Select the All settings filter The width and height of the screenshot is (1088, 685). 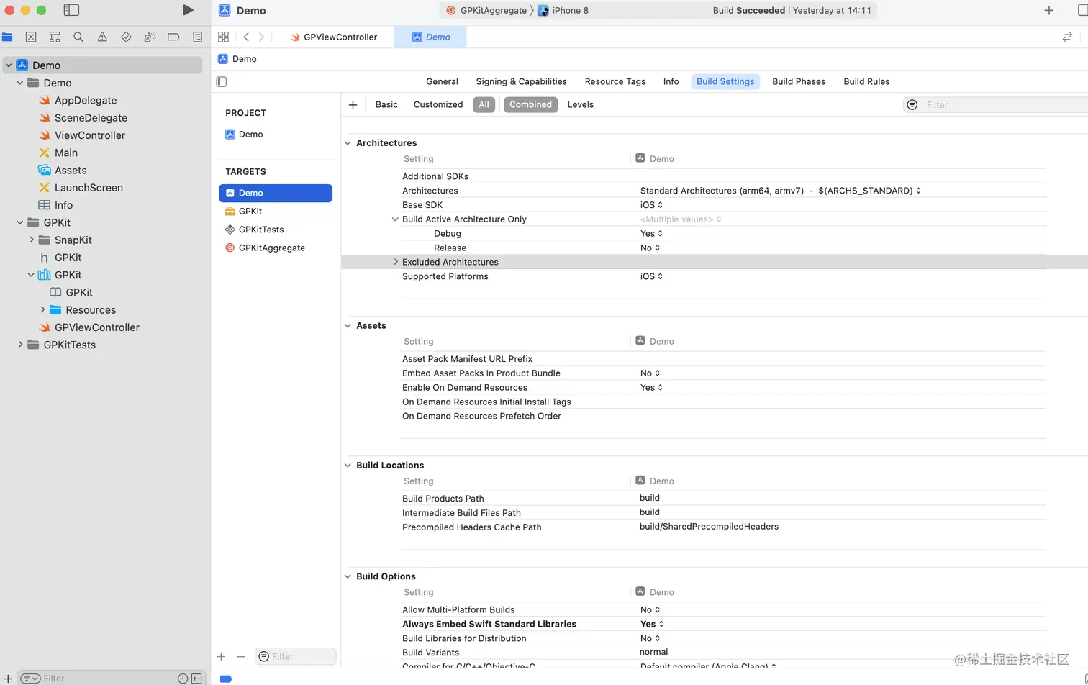(484, 104)
